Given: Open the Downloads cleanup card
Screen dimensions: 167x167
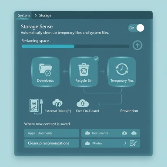Looking at the screenshot, I should 46,72.
